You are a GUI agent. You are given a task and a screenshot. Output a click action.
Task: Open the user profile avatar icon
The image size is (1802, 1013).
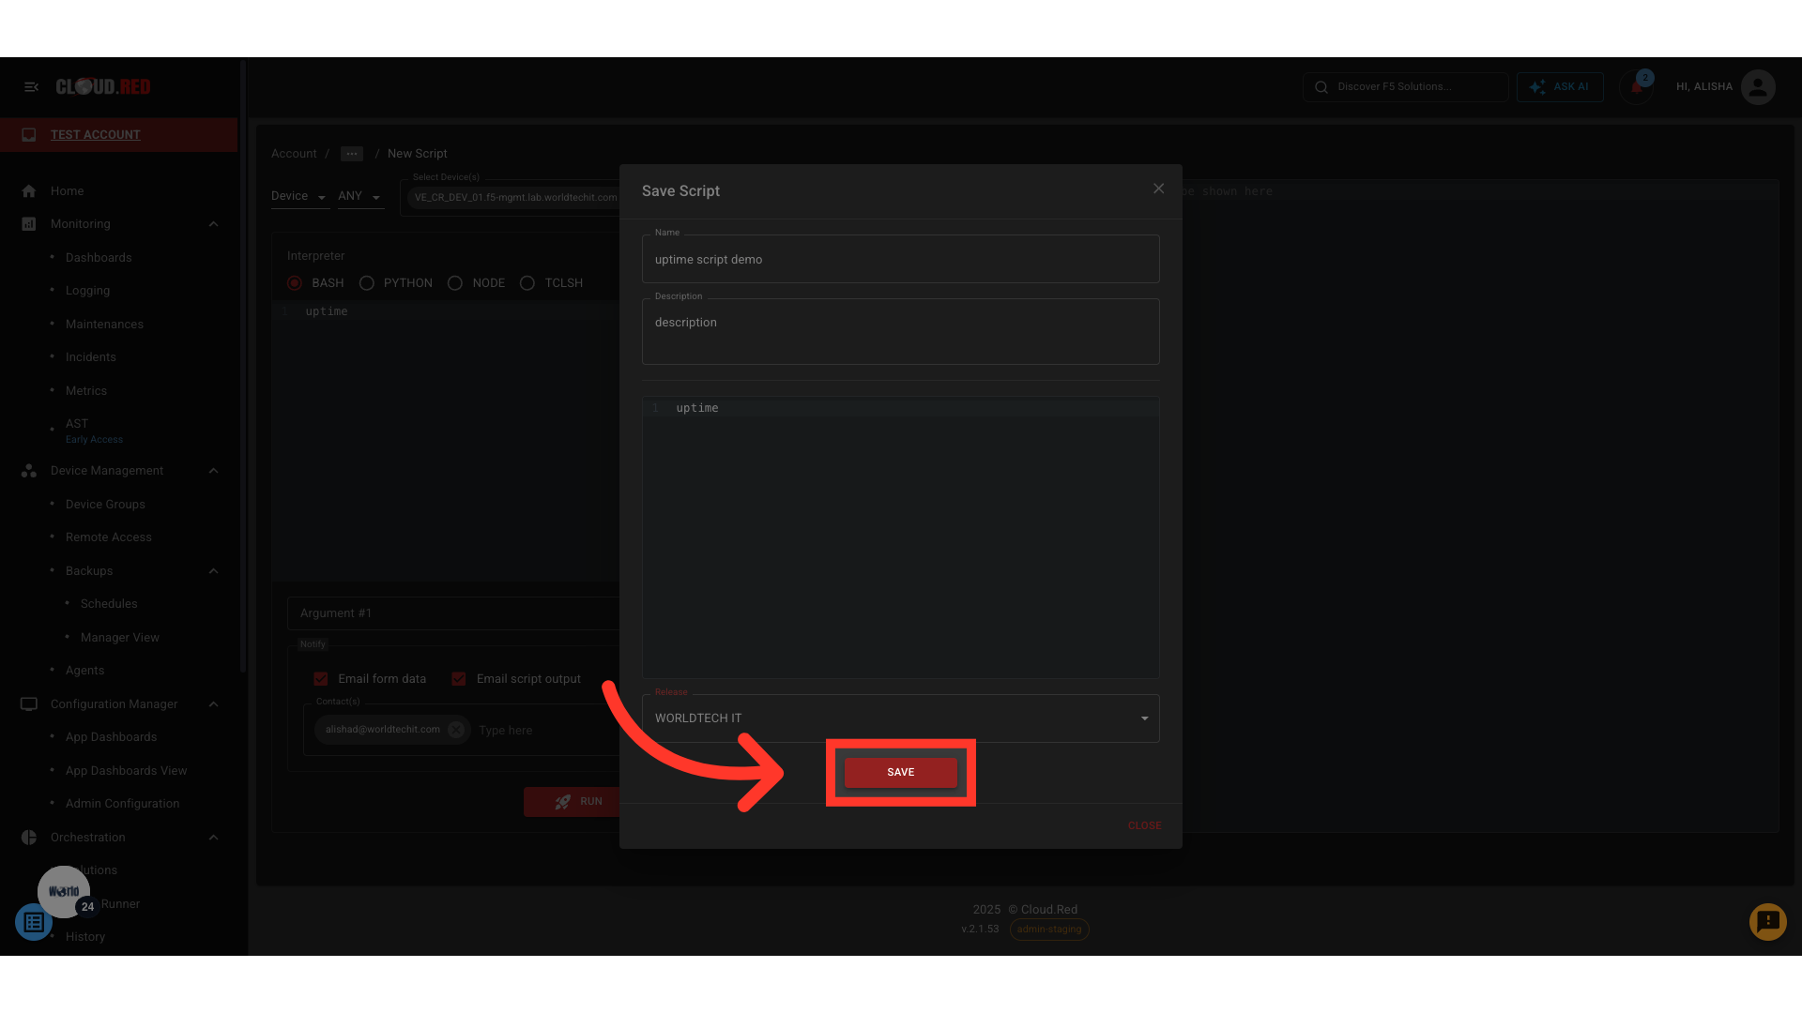(x=1757, y=86)
